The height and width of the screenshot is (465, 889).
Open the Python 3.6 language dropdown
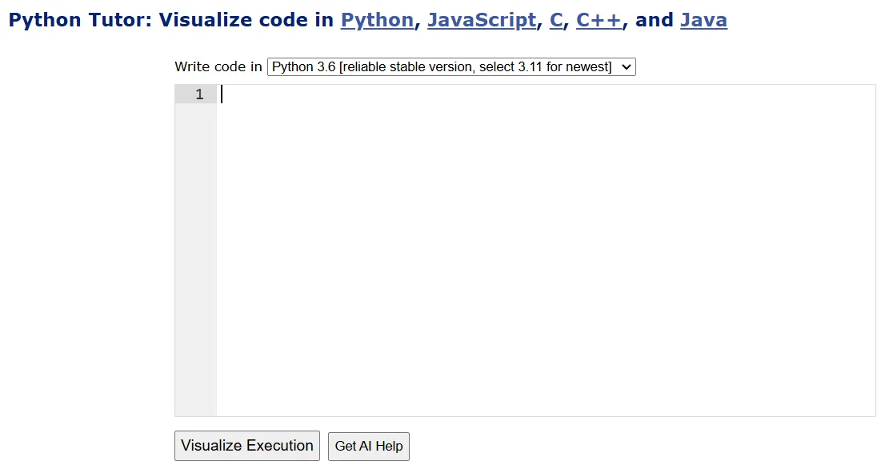coord(451,67)
